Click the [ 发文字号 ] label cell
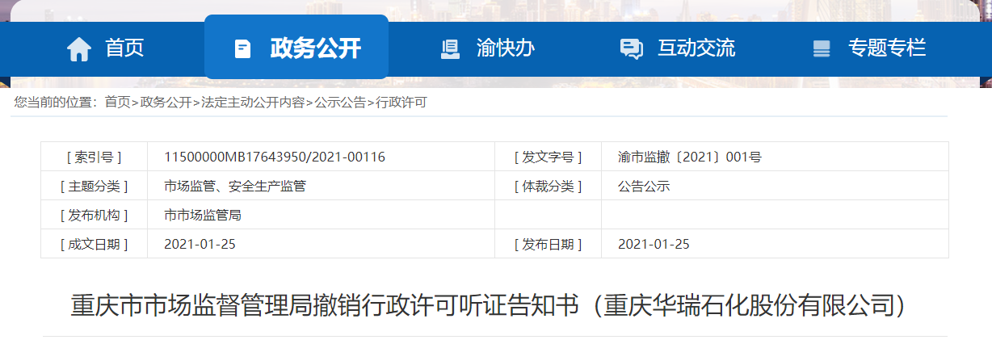 548,157
